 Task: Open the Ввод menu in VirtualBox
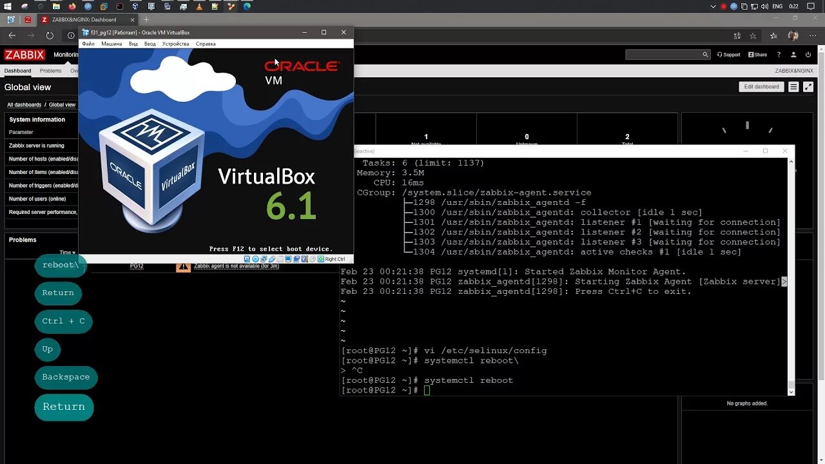150,44
